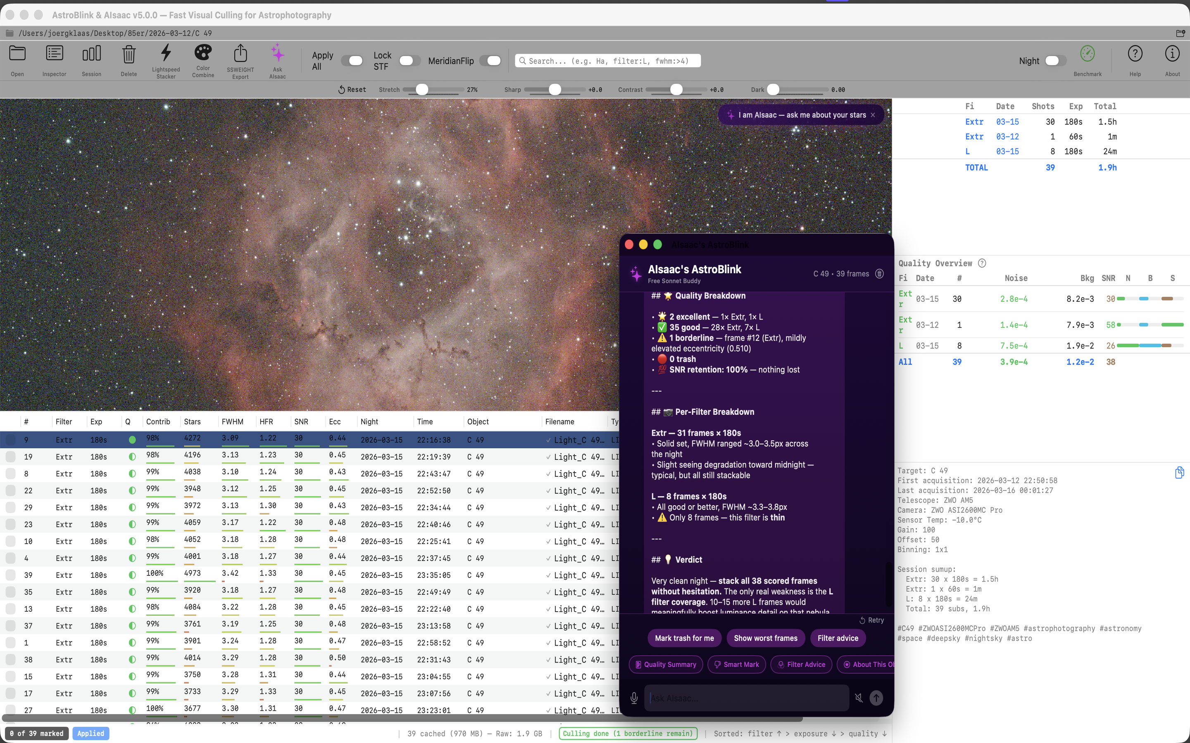Delete the selected frames
Image resolution: width=1190 pixels, height=743 pixels.
point(129,60)
